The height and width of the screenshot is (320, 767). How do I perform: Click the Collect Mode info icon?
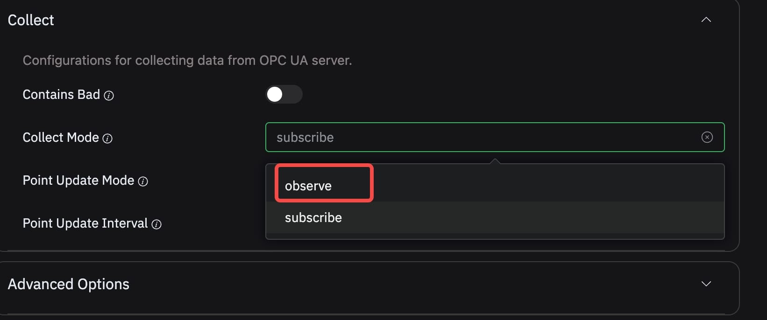107,139
